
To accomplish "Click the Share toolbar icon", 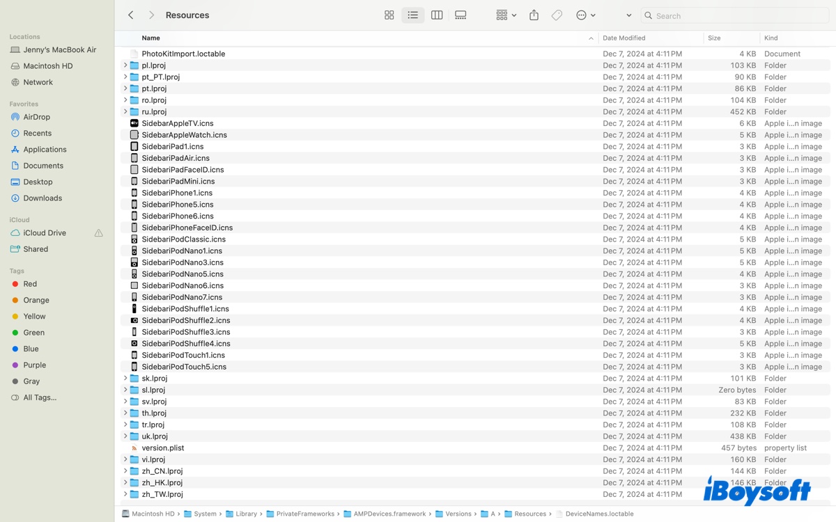I will (x=534, y=15).
